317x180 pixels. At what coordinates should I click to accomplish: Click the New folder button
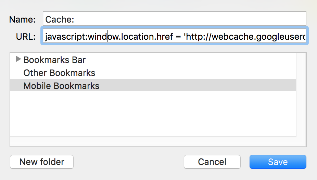[42, 162]
